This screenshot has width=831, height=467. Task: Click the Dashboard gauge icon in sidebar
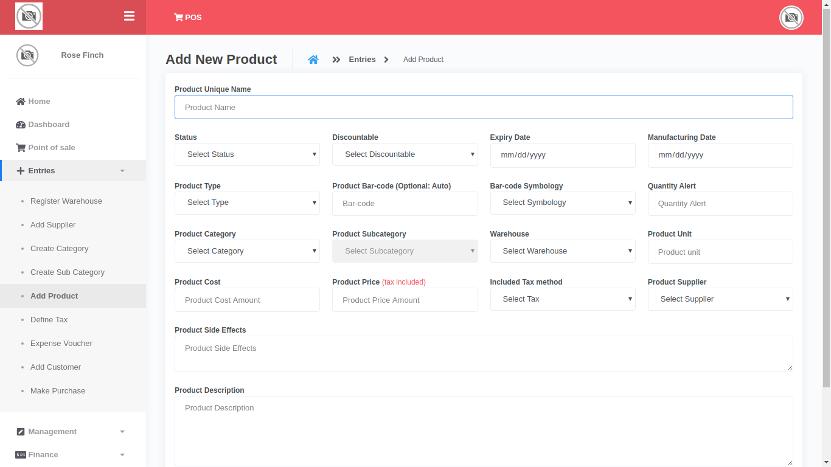pyautogui.click(x=21, y=125)
